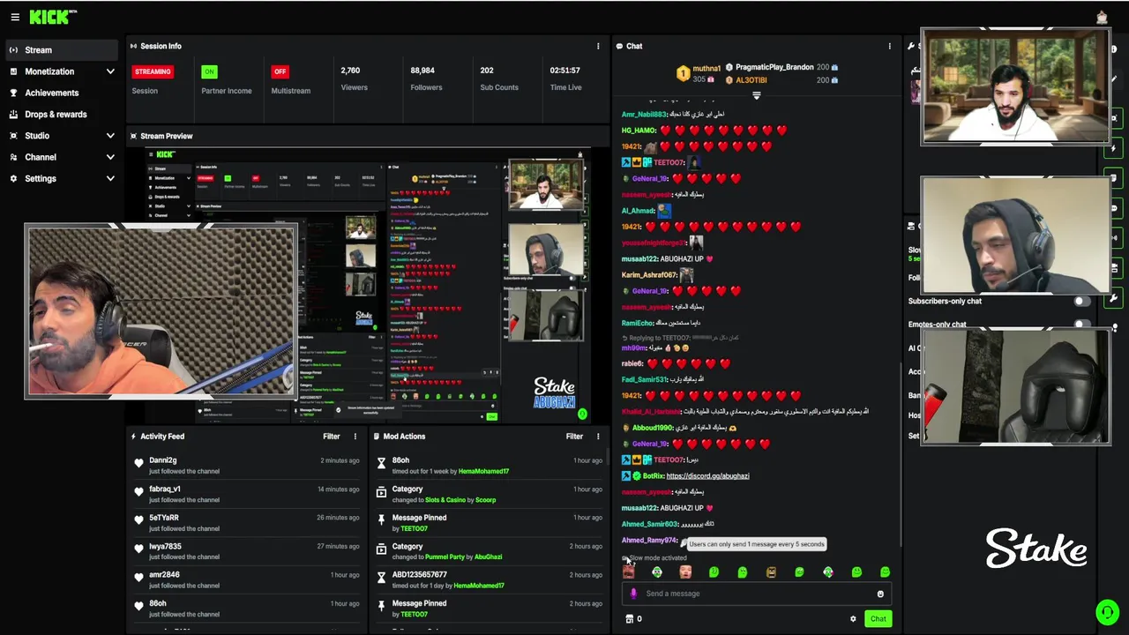Click the 202 Sub Counts value

(x=487, y=71)
